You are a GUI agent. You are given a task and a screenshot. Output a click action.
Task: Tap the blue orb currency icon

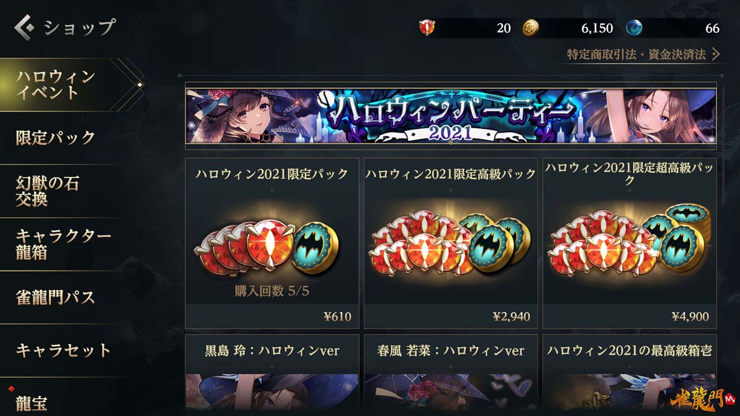[x=634, y=28]
